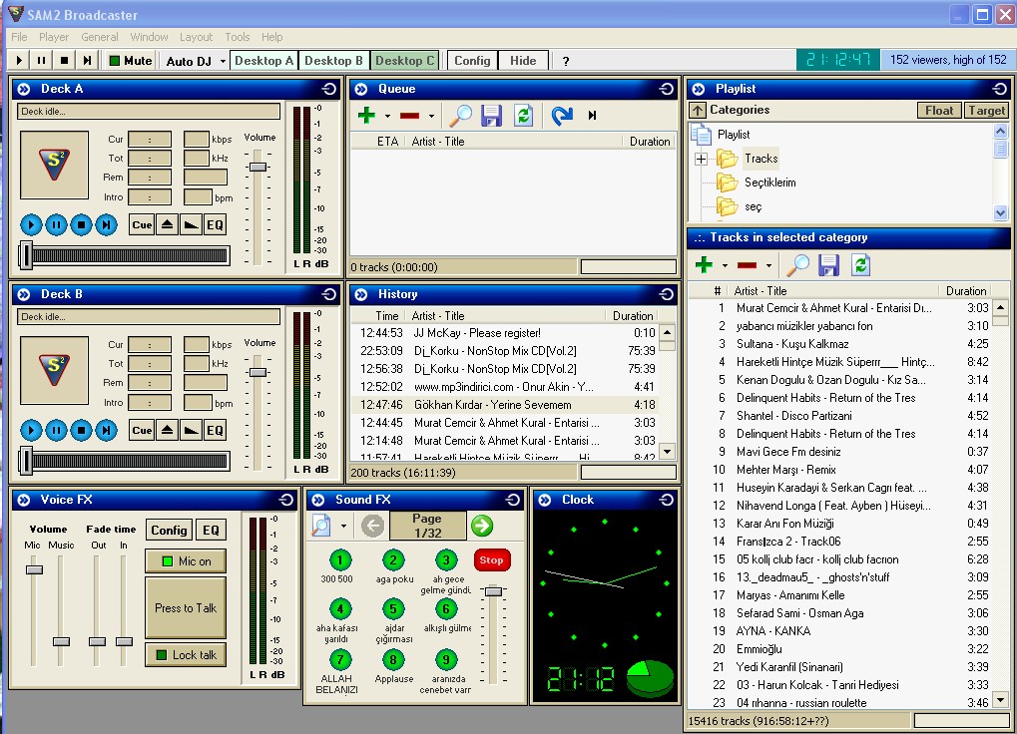Screen dimensions: 1017x734
Task: Click the main toolbar pause button
Action: [x=42, y=60]
